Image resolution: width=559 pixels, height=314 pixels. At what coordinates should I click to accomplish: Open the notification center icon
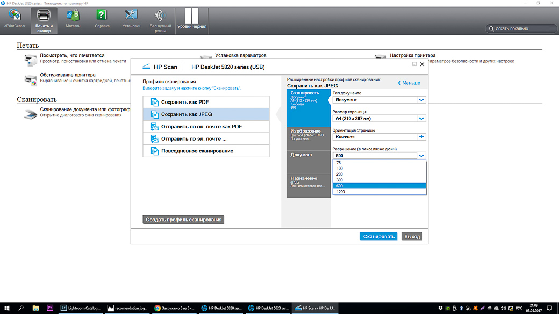click(x=549, y=308)
